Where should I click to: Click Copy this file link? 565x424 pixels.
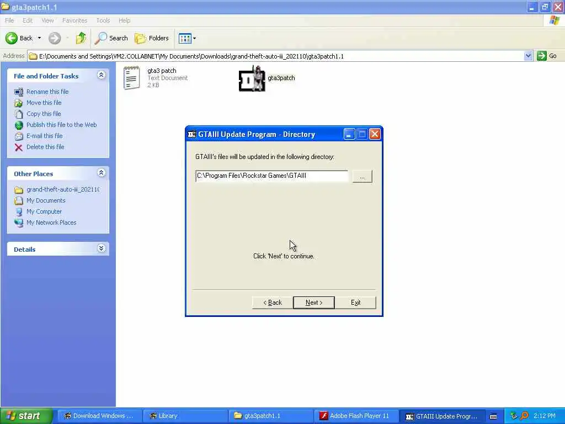44,114
